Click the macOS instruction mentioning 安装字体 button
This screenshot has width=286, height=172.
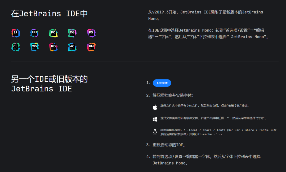(205, 106)
